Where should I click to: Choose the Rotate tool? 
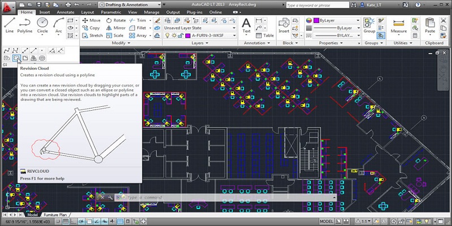[116, 20]
